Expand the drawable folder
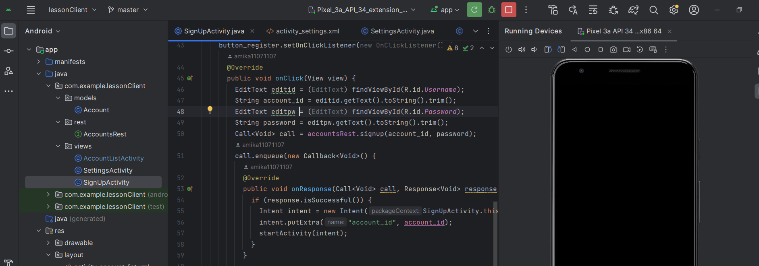The width and height of the screenshot is (759, 266). click(x=48, y=243)
